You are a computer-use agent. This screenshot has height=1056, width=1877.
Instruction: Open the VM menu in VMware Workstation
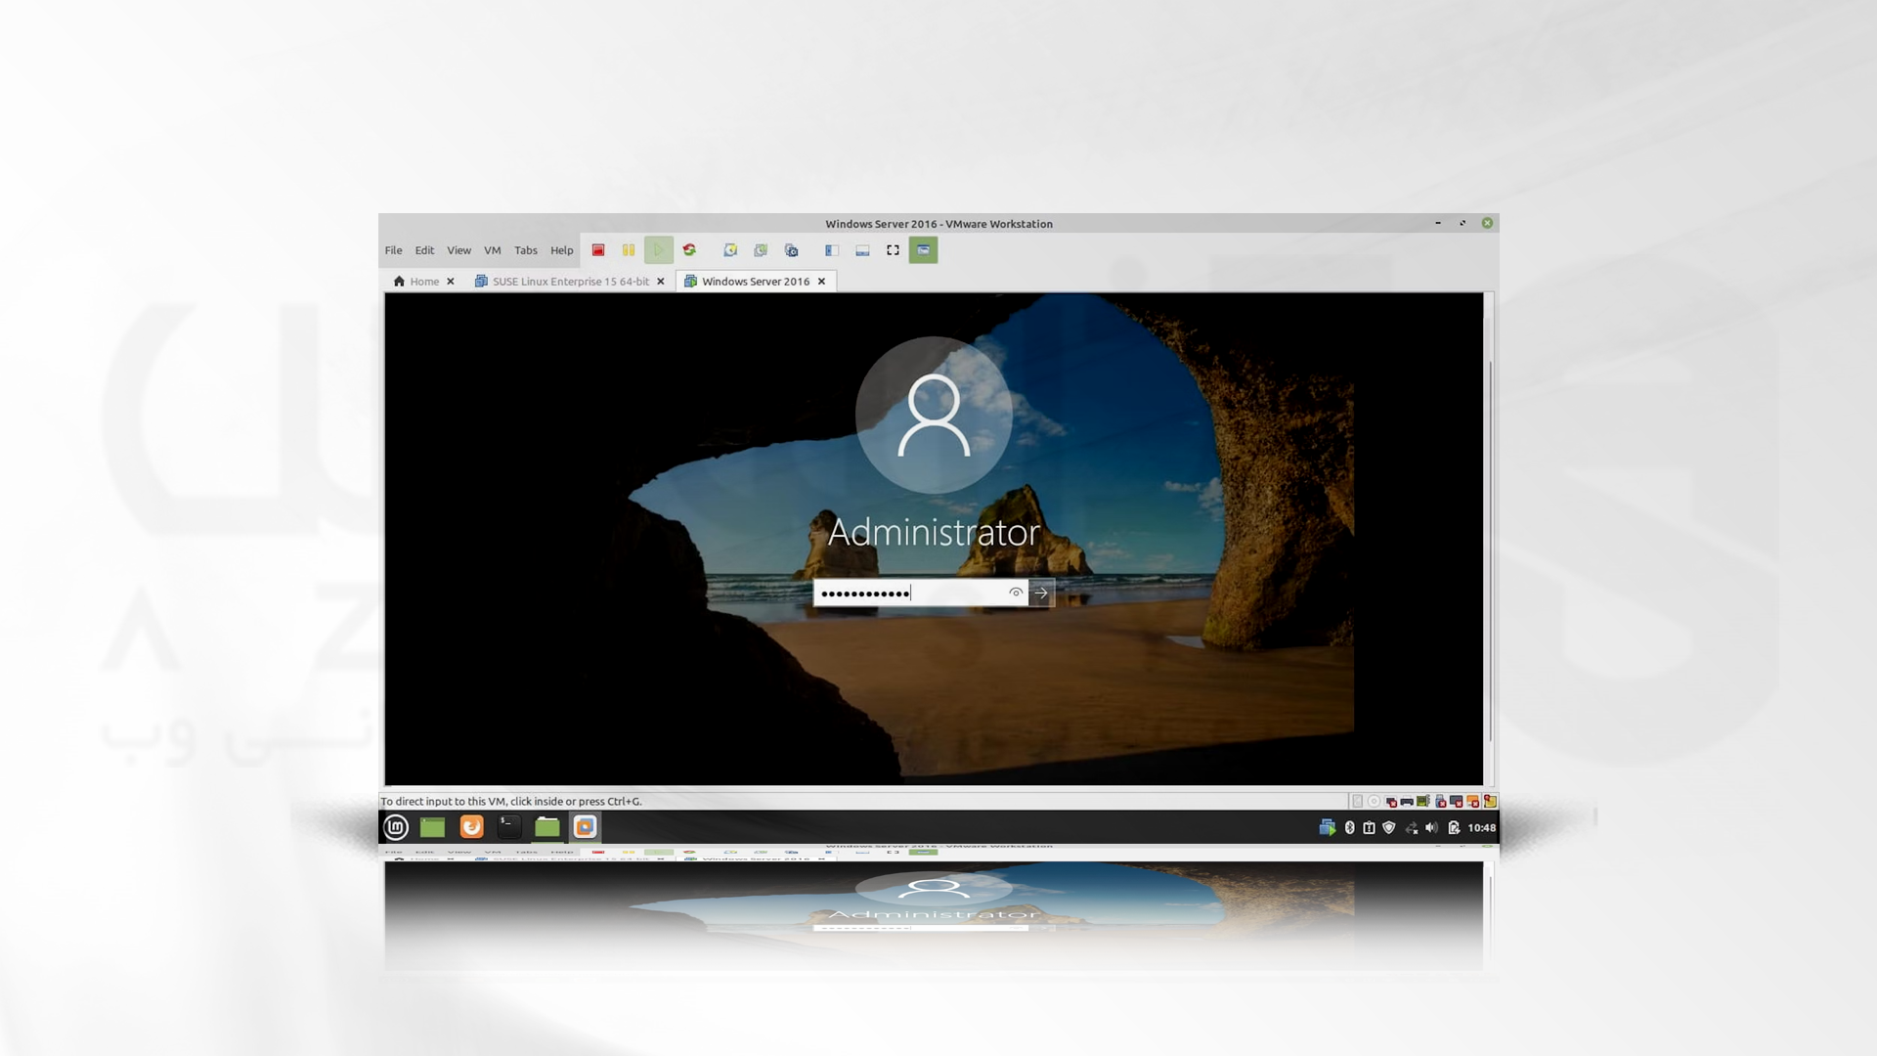pos(493,249)
